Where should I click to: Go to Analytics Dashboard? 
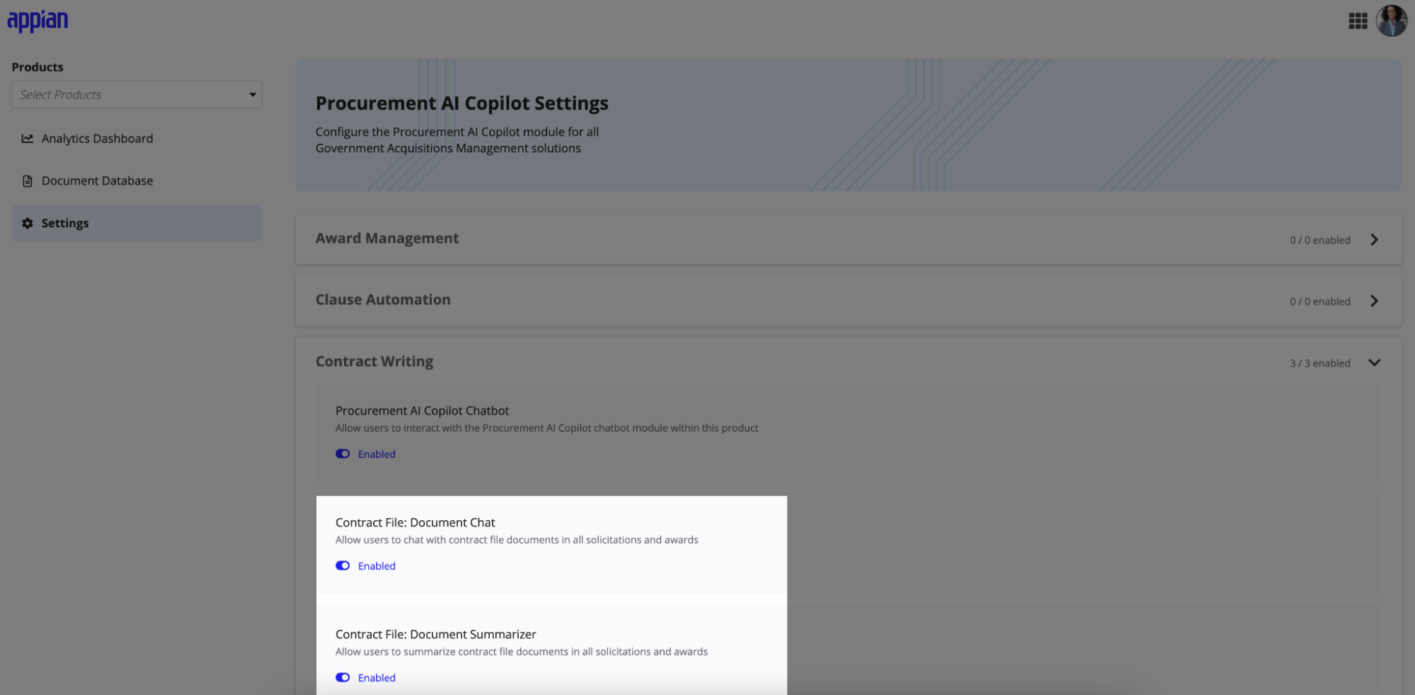(x=97, y=139)
